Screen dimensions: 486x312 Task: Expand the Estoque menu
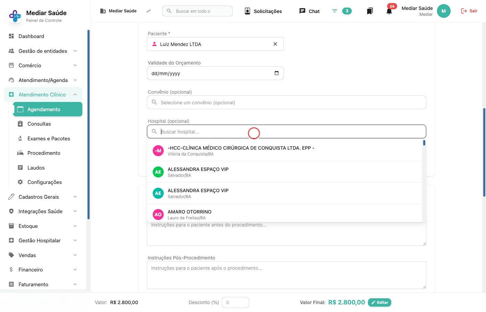tap(43, 226)
